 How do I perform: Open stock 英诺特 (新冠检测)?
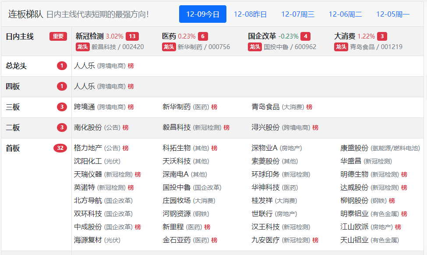85,188
